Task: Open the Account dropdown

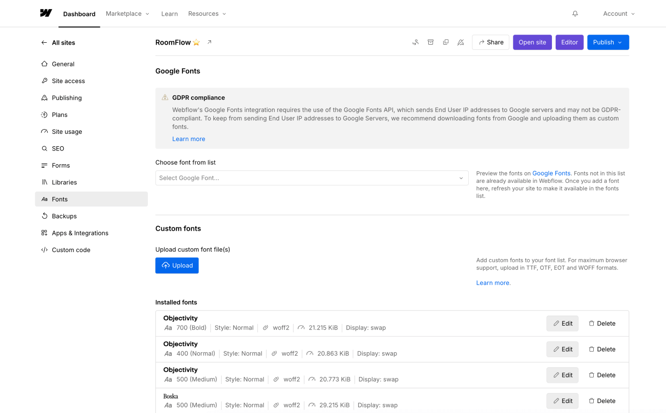Action: pos(618,13)
